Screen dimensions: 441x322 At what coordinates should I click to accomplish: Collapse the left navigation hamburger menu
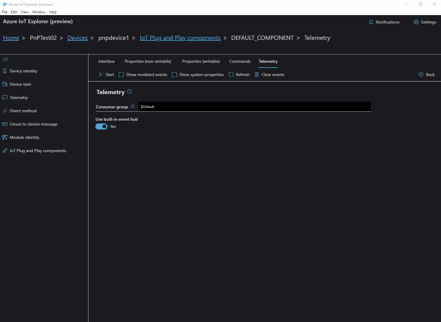[5, 59]
